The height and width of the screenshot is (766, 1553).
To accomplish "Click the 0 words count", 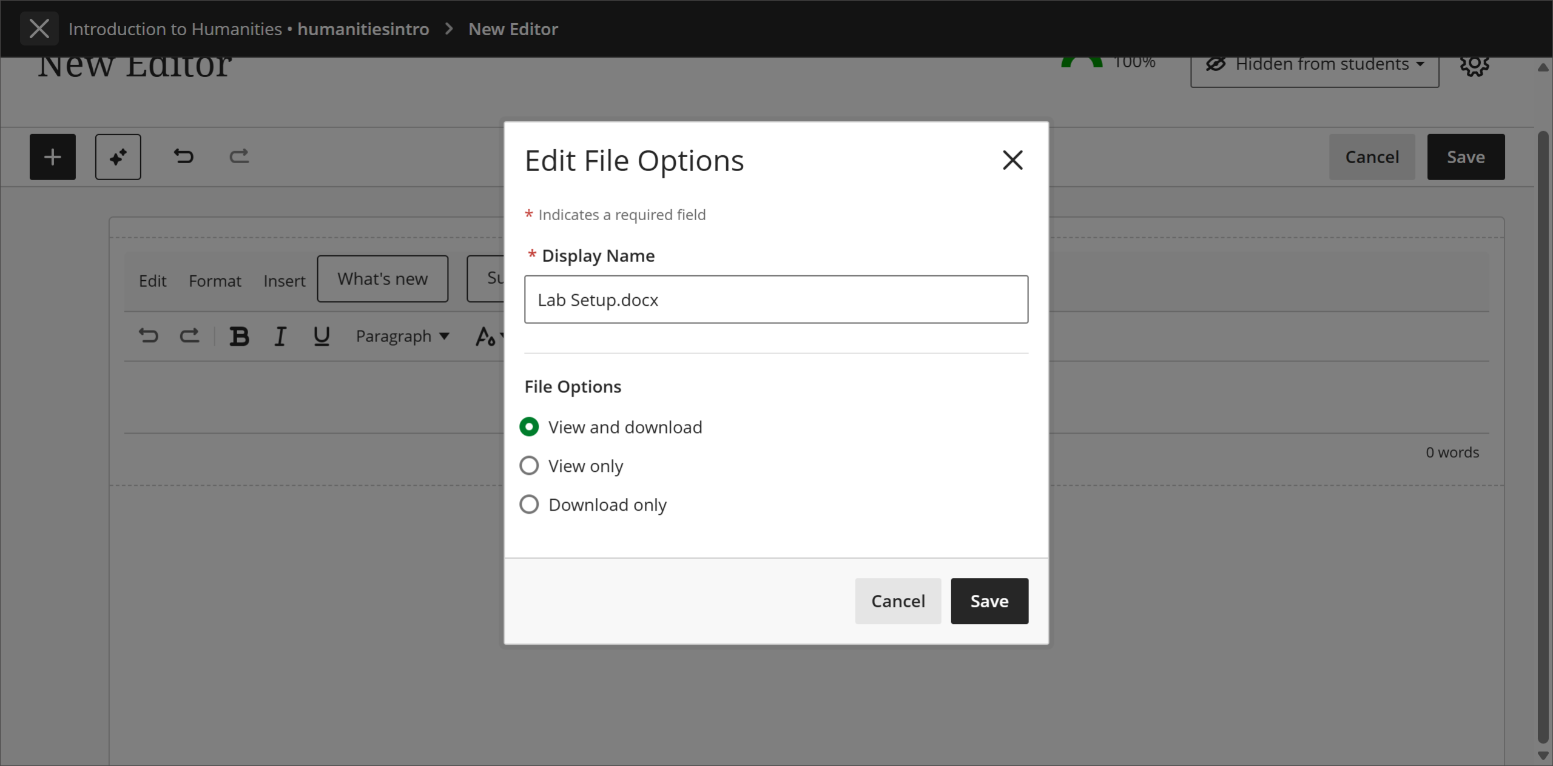I will pyautogui.click(x=1452, y=452).
